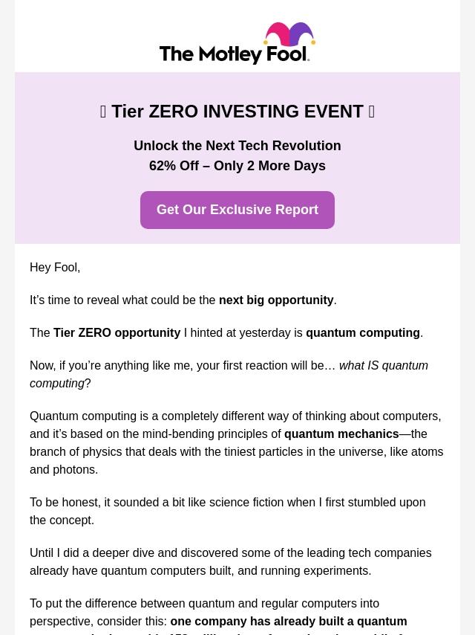Click the bold one company has already built text
Viewport: 475px width, 635px height.
click(x=288, y=621)
